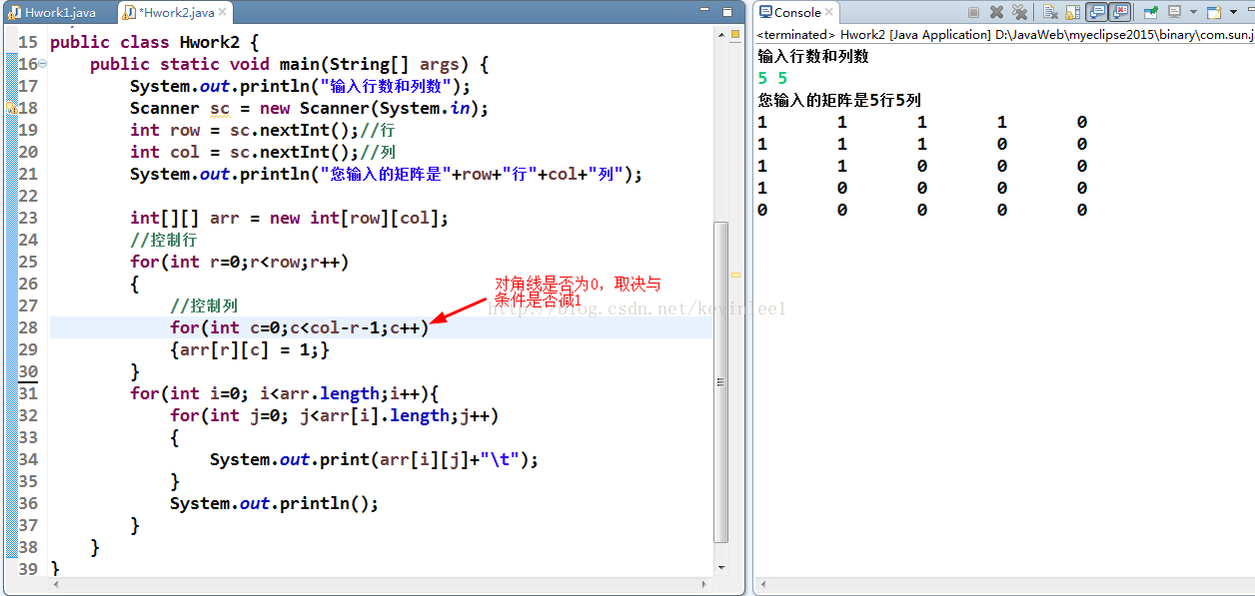Open the Display Selected Console dropdown arrow

click(1193, 12)
